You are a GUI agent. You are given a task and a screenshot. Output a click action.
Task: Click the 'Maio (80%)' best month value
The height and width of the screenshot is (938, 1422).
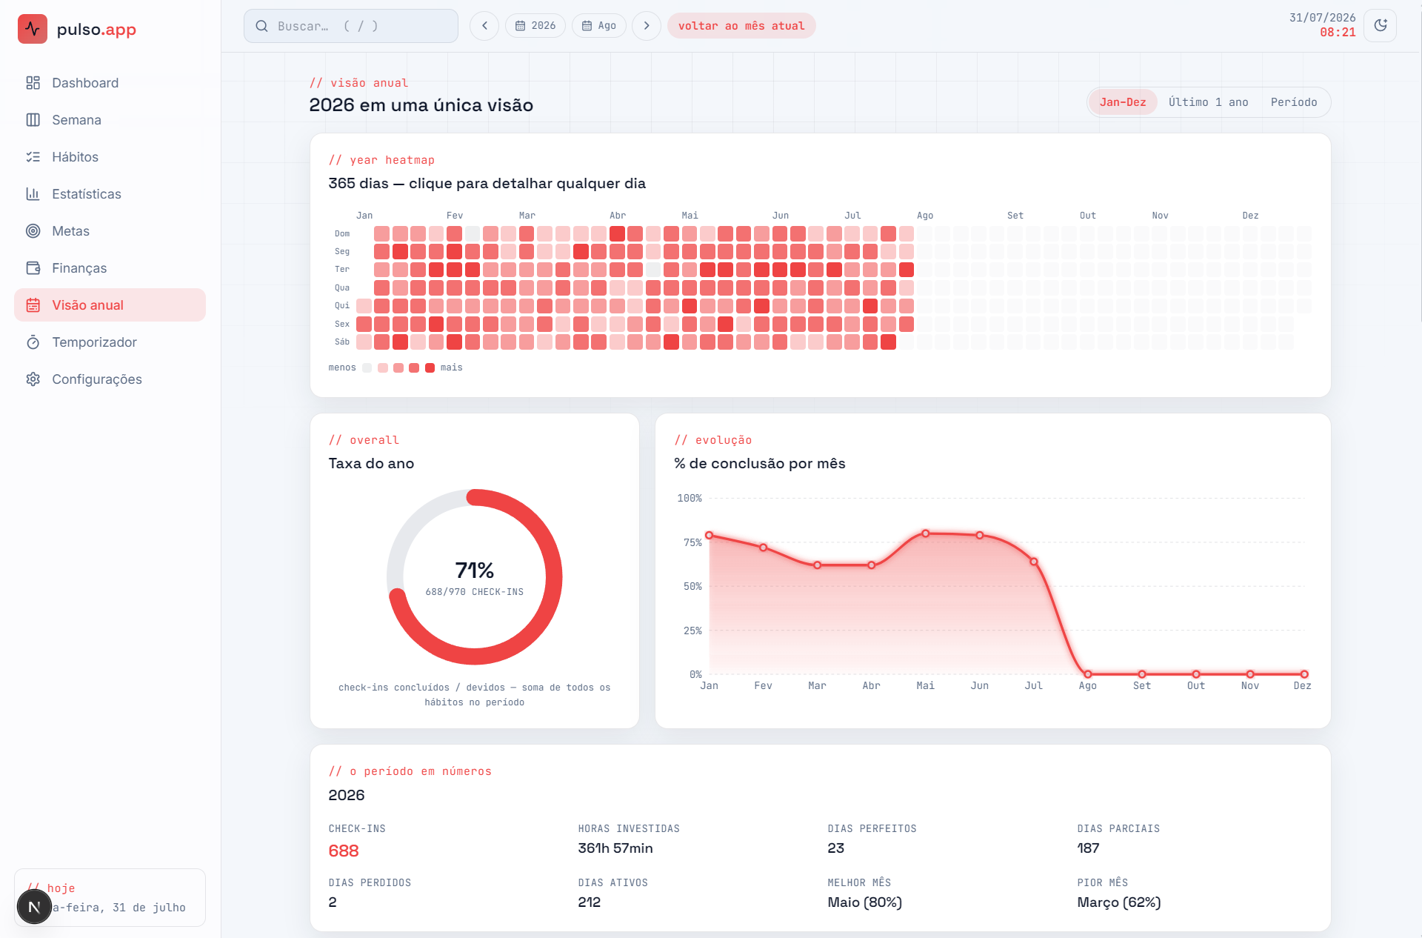tap(864, 902)
